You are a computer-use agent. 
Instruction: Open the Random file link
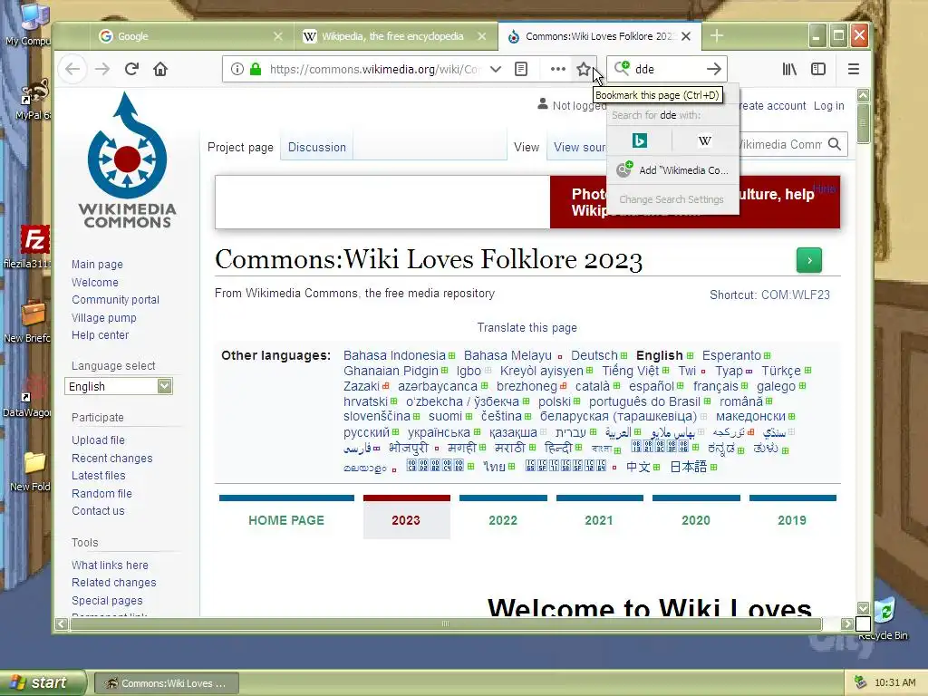pyautogui.click(x=101, y=494)
